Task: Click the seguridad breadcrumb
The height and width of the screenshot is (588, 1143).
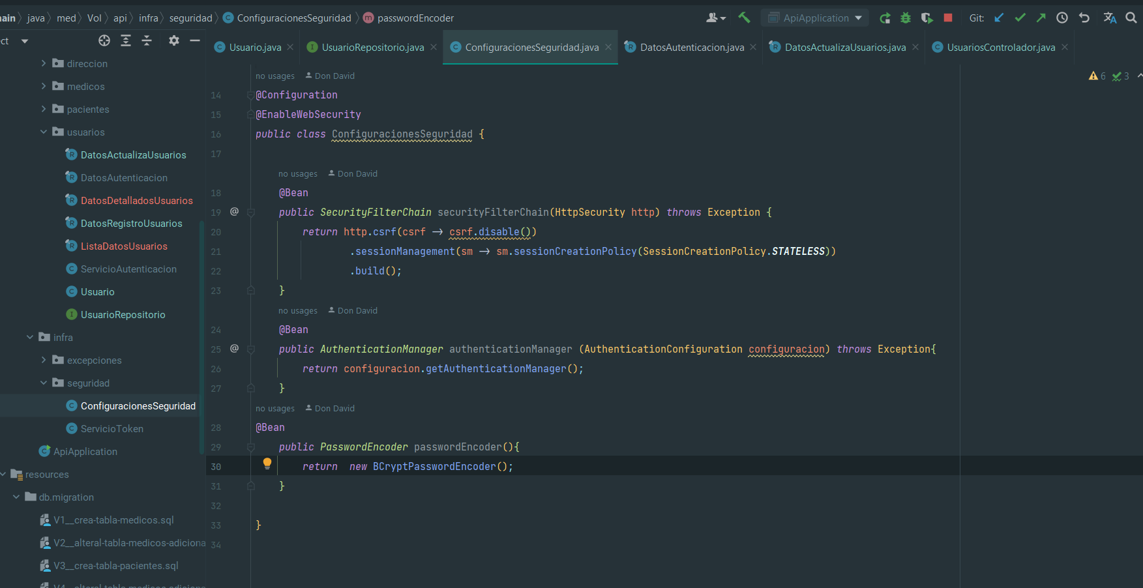Action: [x=190, y=18]
